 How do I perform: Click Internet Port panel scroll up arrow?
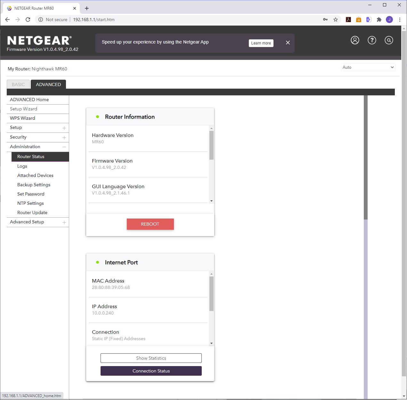pos(211,274)
